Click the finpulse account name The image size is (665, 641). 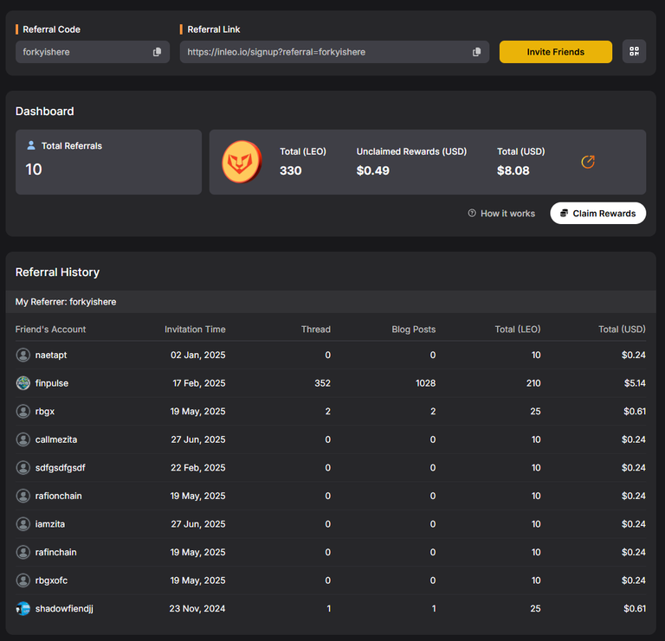[x=52, y=383]
